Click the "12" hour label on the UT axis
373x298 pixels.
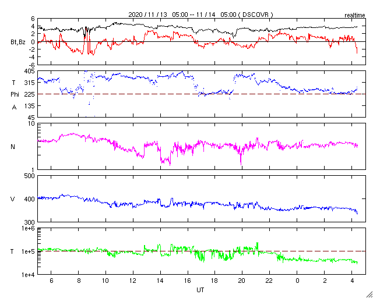click(x=133, y=281)
